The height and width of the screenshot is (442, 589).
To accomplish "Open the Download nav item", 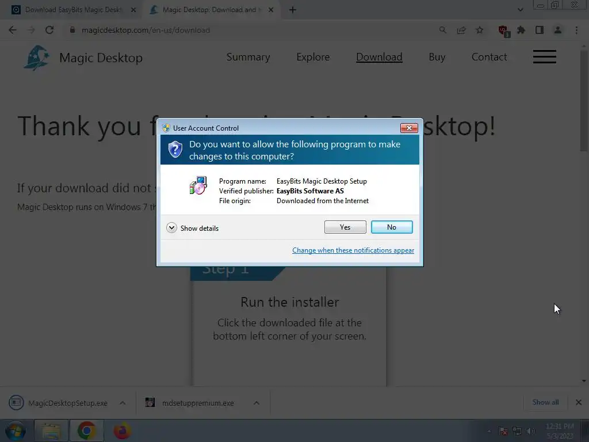I will 379,57.
